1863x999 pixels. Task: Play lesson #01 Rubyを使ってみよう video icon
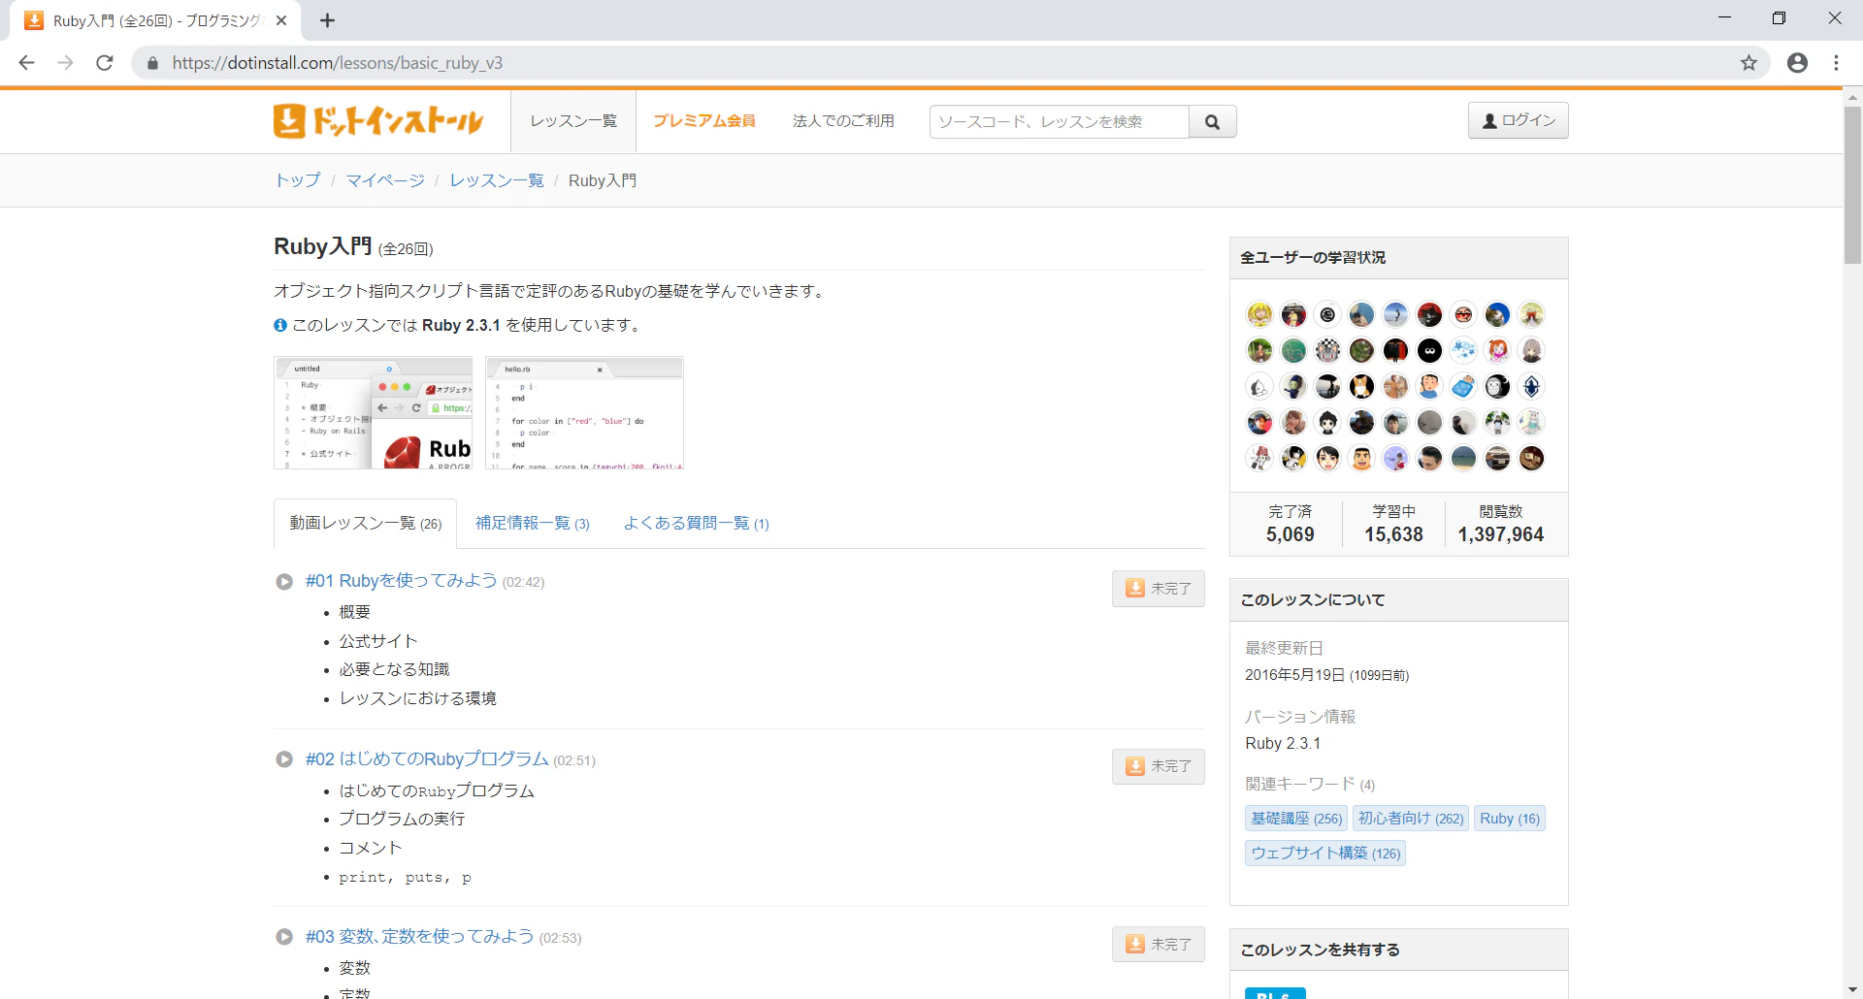point(283,581)
